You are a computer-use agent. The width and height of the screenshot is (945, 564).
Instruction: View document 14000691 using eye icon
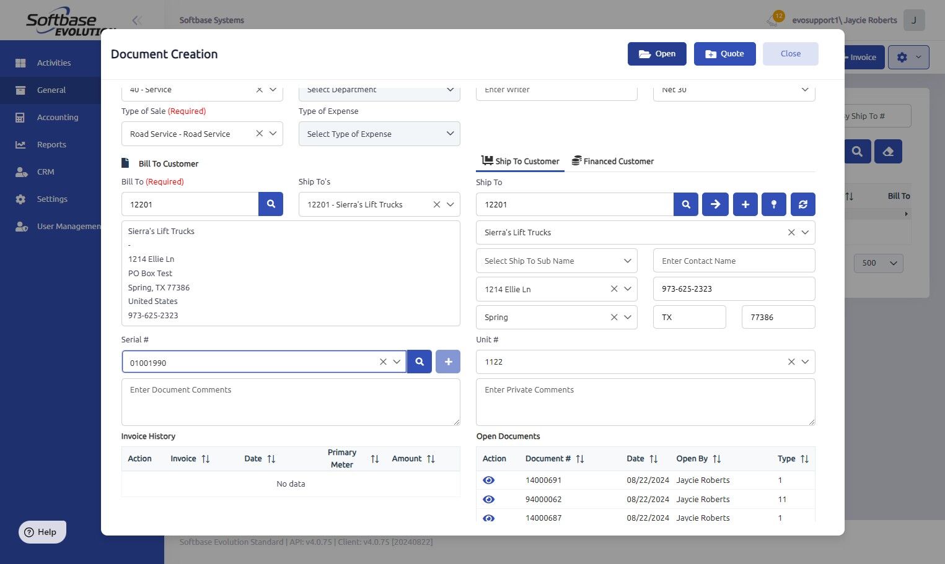[x=489, y=480]
